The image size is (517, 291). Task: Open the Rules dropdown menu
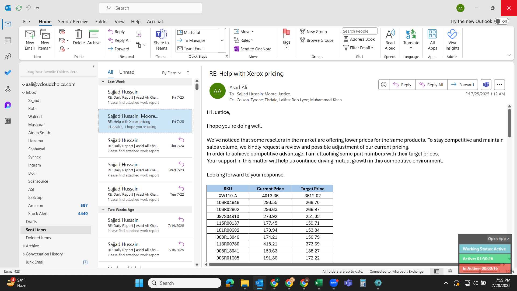pos(244,40)
